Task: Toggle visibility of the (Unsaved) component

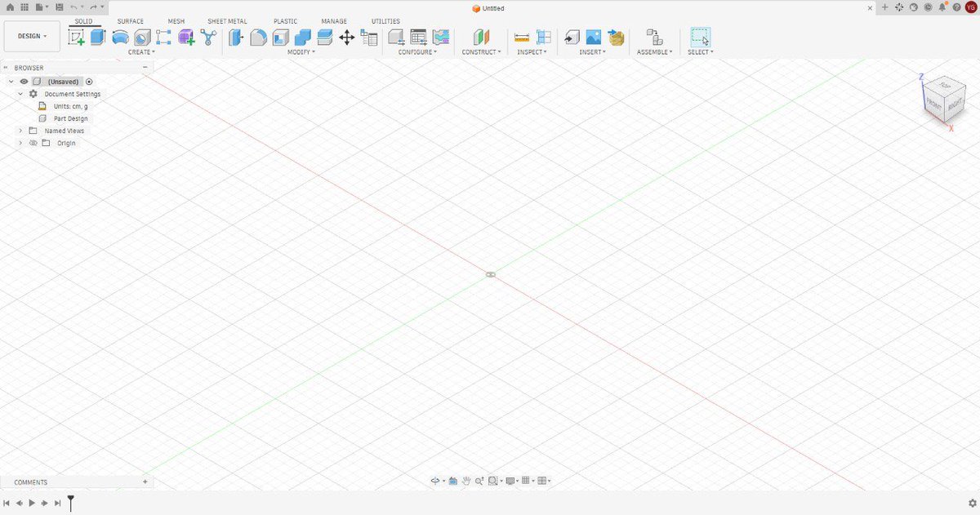Action: point(24,82)
